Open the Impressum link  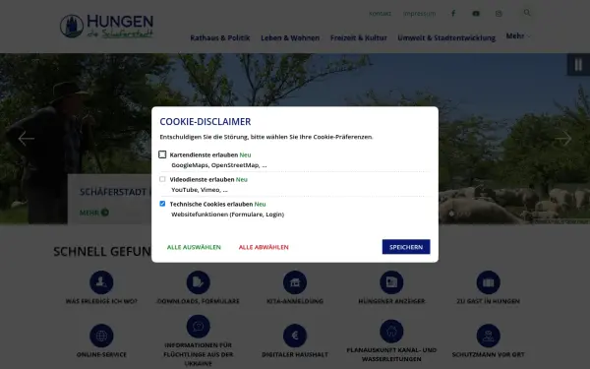419,14
